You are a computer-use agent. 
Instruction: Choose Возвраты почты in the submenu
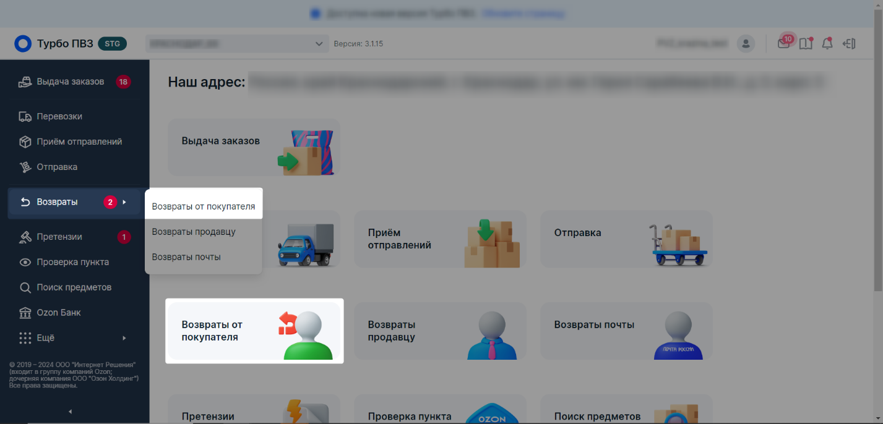pos(204,257)
